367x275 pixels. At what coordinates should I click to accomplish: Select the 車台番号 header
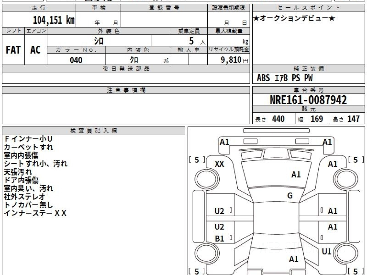(309, 90)
